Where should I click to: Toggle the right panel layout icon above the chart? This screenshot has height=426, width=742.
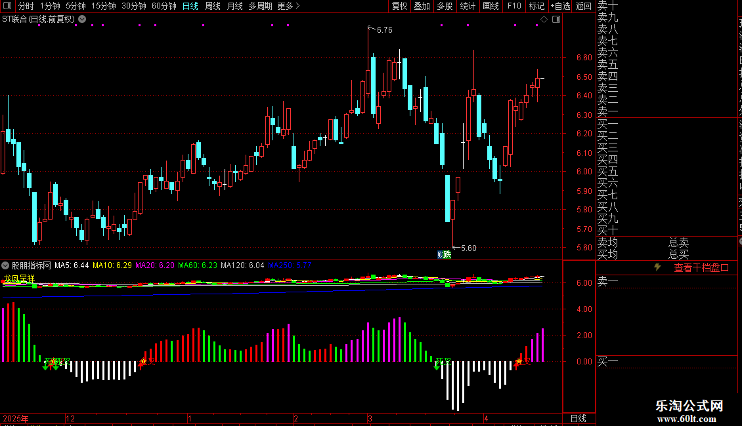coord(557,20)
